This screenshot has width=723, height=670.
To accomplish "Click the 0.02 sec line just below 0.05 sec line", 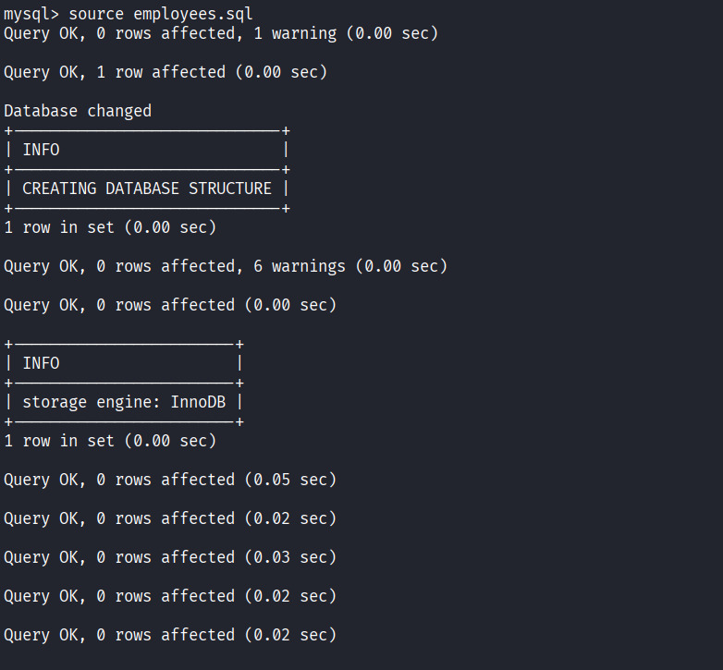I will (x=170, y=518).
